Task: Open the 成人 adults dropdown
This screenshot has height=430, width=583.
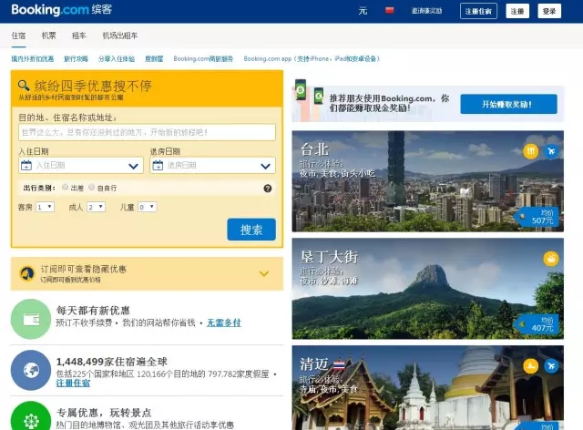Action: (x=96, y=207)
